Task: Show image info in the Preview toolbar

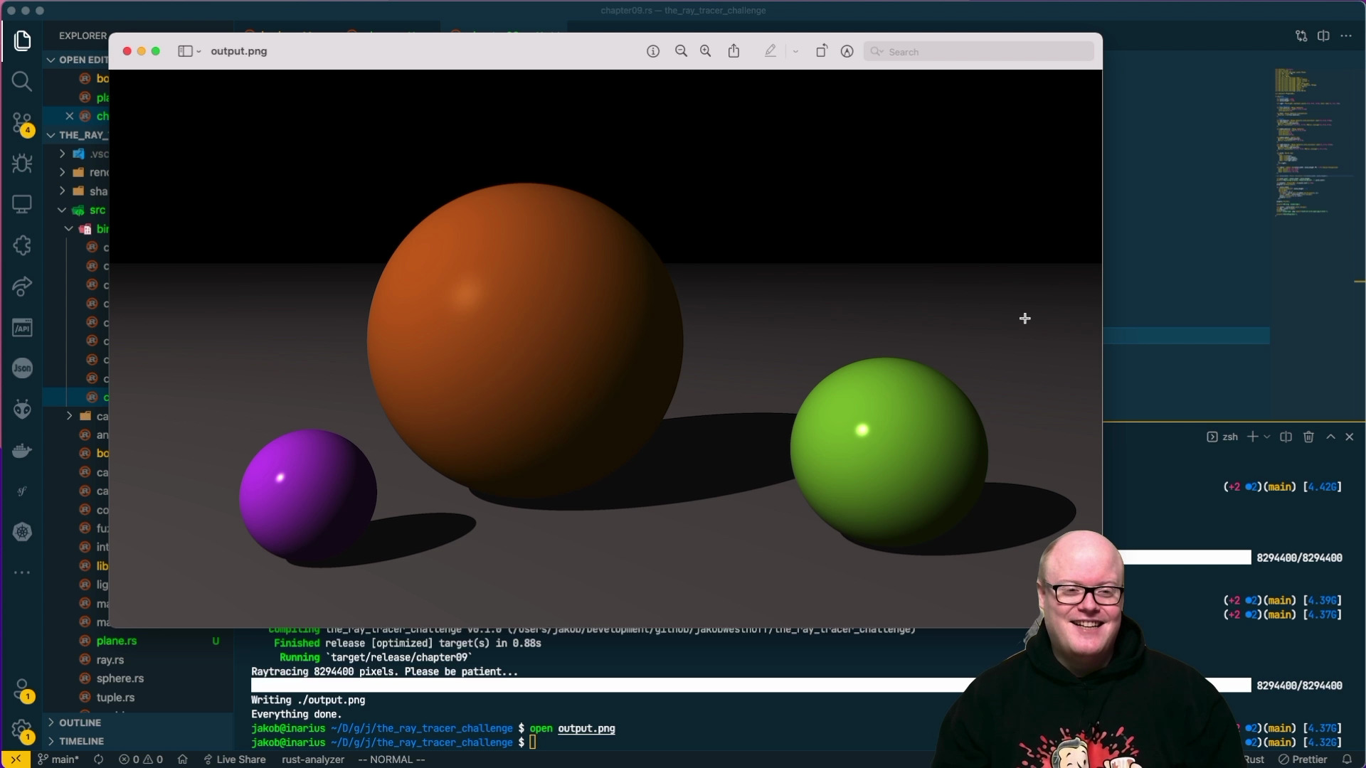Action: pos(653,51)
